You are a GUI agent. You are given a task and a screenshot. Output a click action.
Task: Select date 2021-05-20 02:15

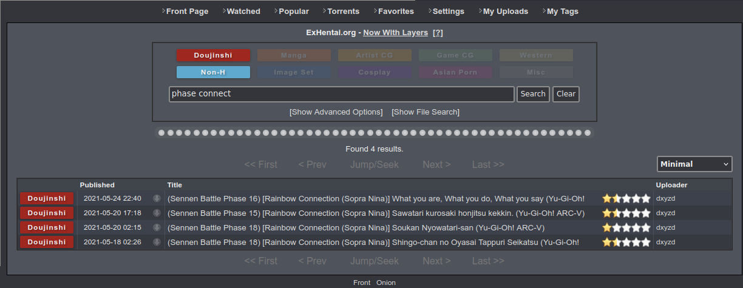112,227
